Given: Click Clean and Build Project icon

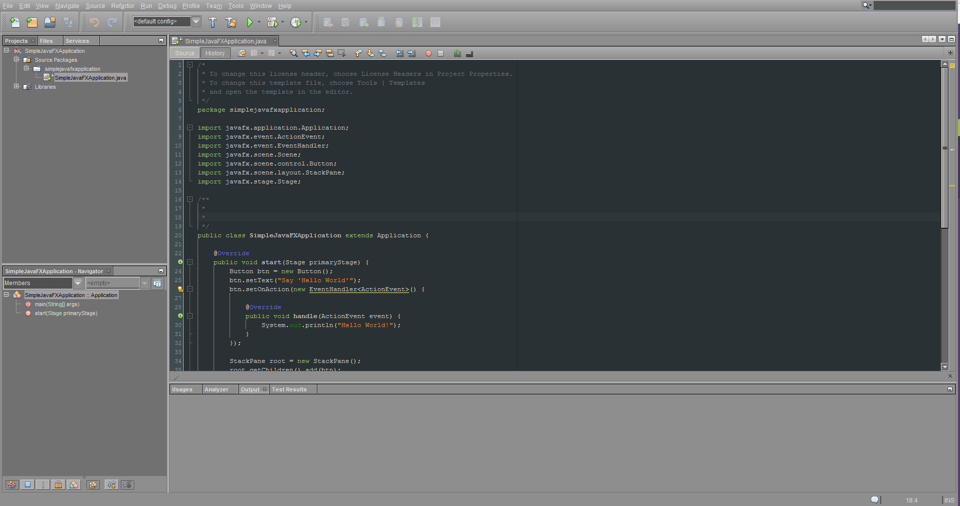Looking at the screenshot, I should click(x=231, y=22).
